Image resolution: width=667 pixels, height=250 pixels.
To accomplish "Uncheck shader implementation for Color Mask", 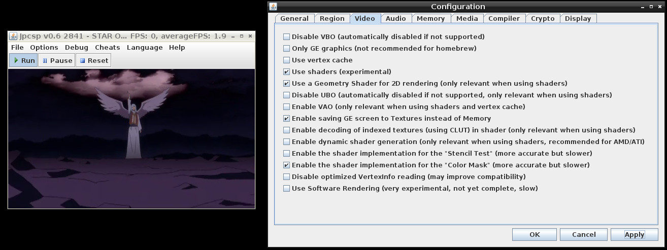I will [x=287, y=165].
